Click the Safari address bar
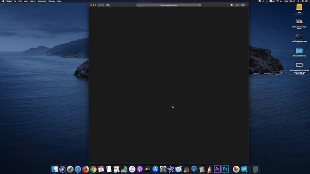 coord(169,5)
